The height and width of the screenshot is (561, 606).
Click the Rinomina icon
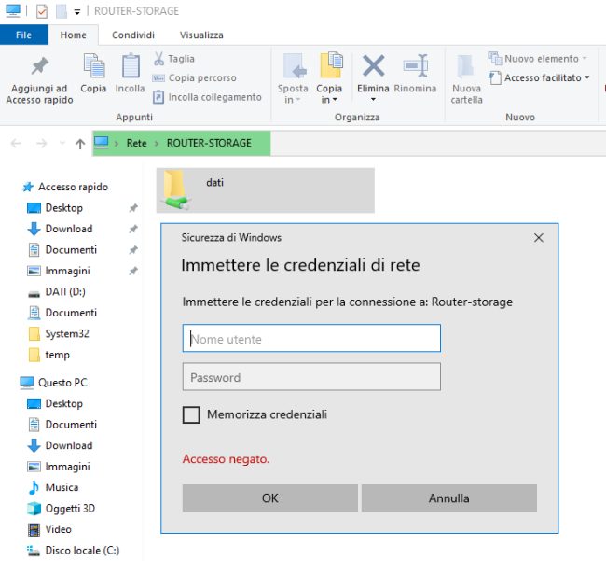tap(416, 65)
